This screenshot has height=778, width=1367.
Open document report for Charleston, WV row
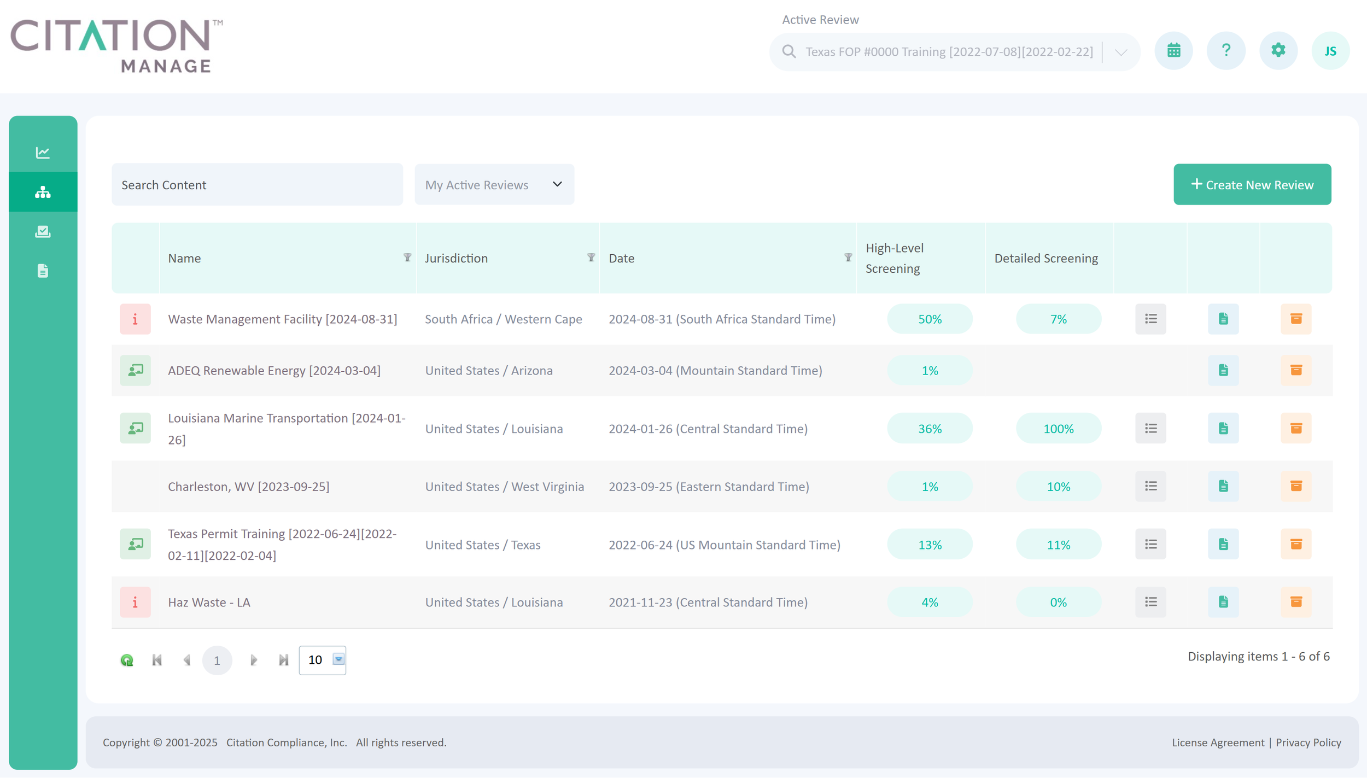tap(1223, 486)
